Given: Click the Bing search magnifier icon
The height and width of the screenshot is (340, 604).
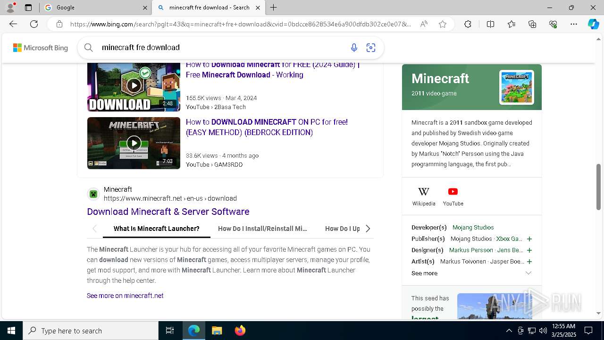Looking at the screenshot, I should click(x=88, y=47).
